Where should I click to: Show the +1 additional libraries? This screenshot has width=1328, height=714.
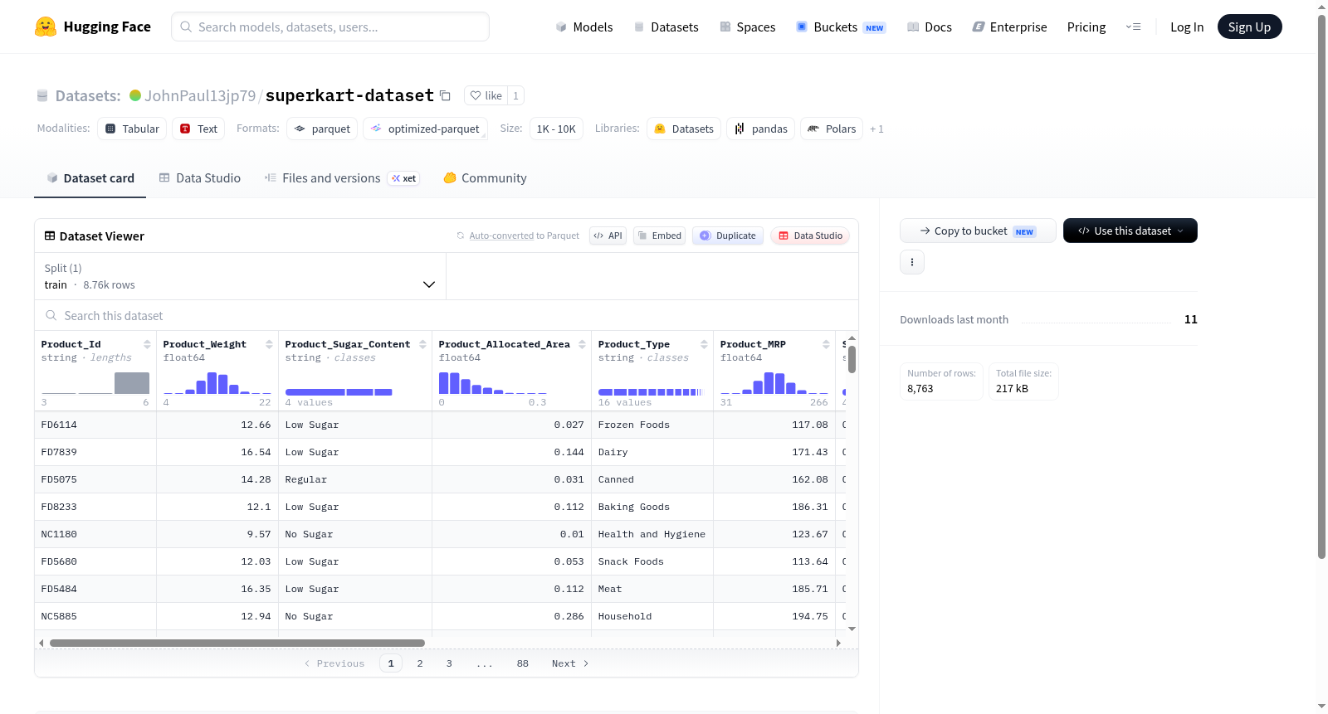[876, 129]
